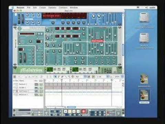
Task: Click the Subtractor Osc 1 FM knob
Action: click(84, 29)
